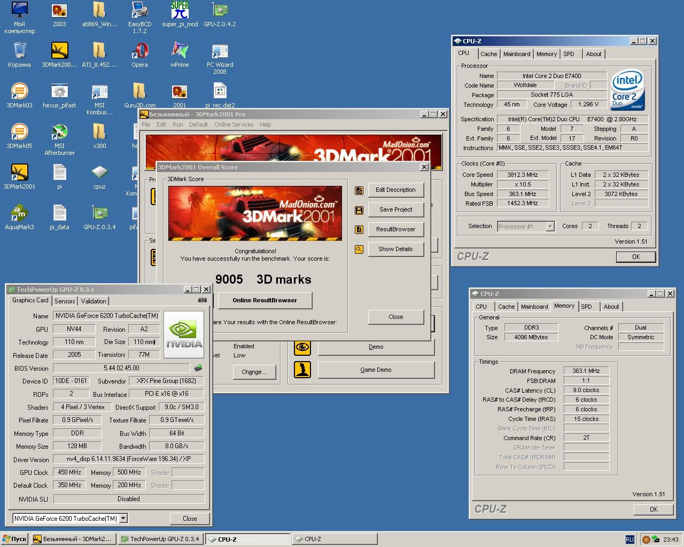Open the EasyBCD 1.7.2 shortcut
This screenshot has height=547, width=684.
point(139,18)
